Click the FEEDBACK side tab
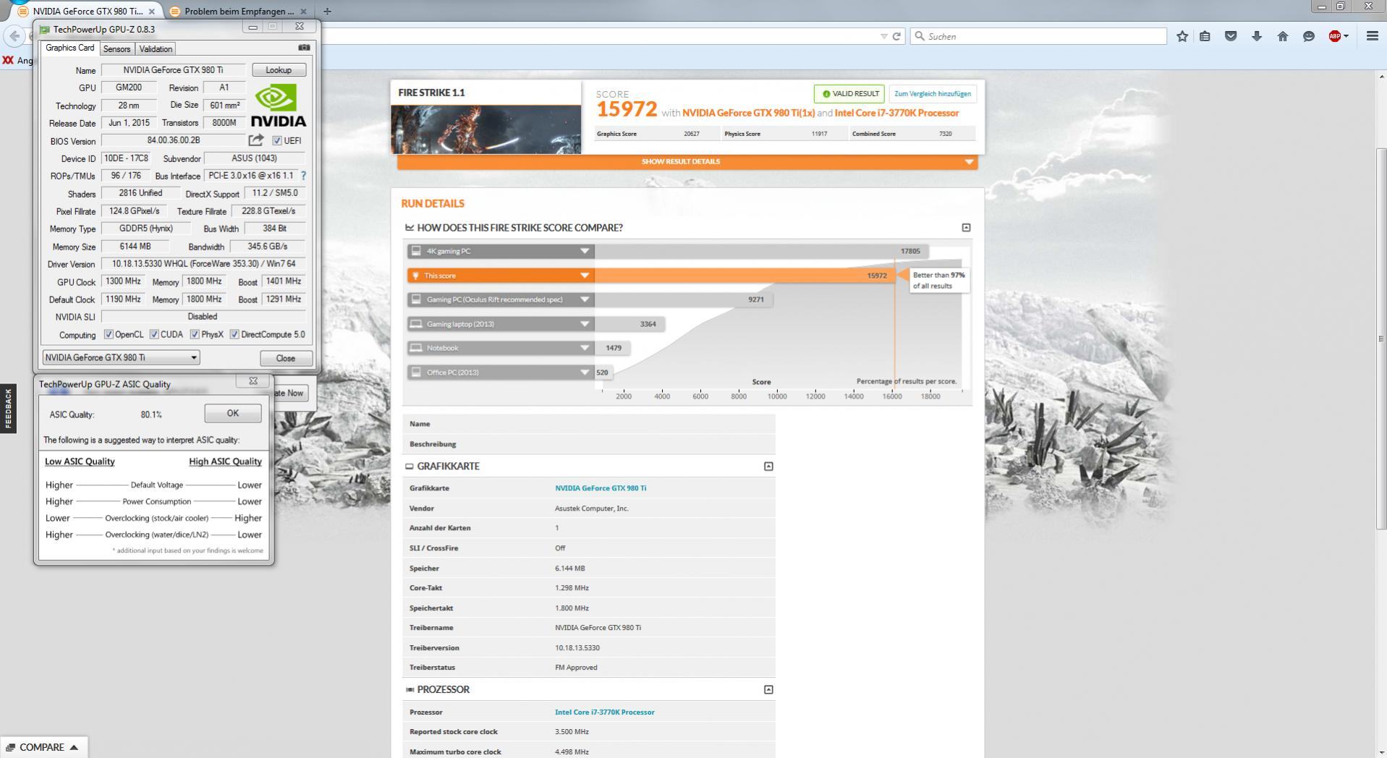The image size is (1387, 758). 8,409
